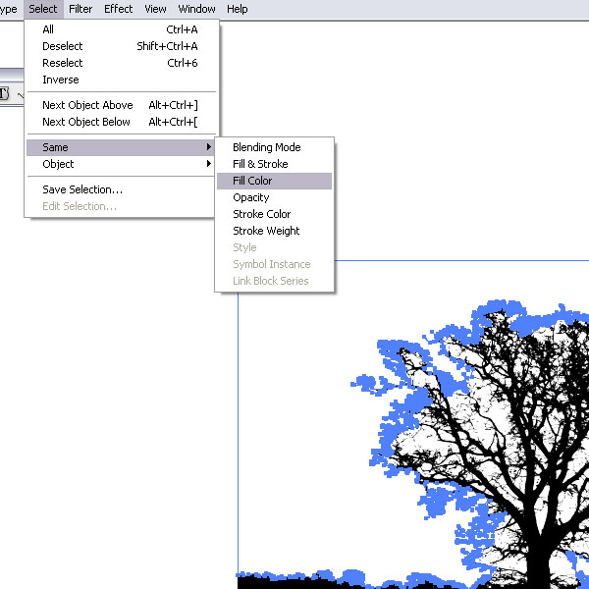589x589 pixels.
Task: Choose Deselect menu entry
Action: click(120, 46)
